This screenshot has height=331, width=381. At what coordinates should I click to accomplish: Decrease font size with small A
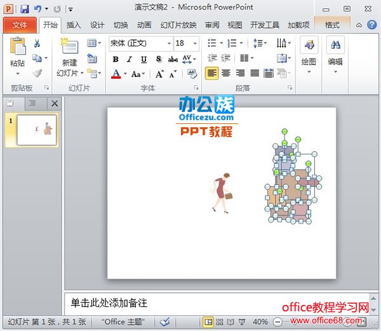(173, 74)
